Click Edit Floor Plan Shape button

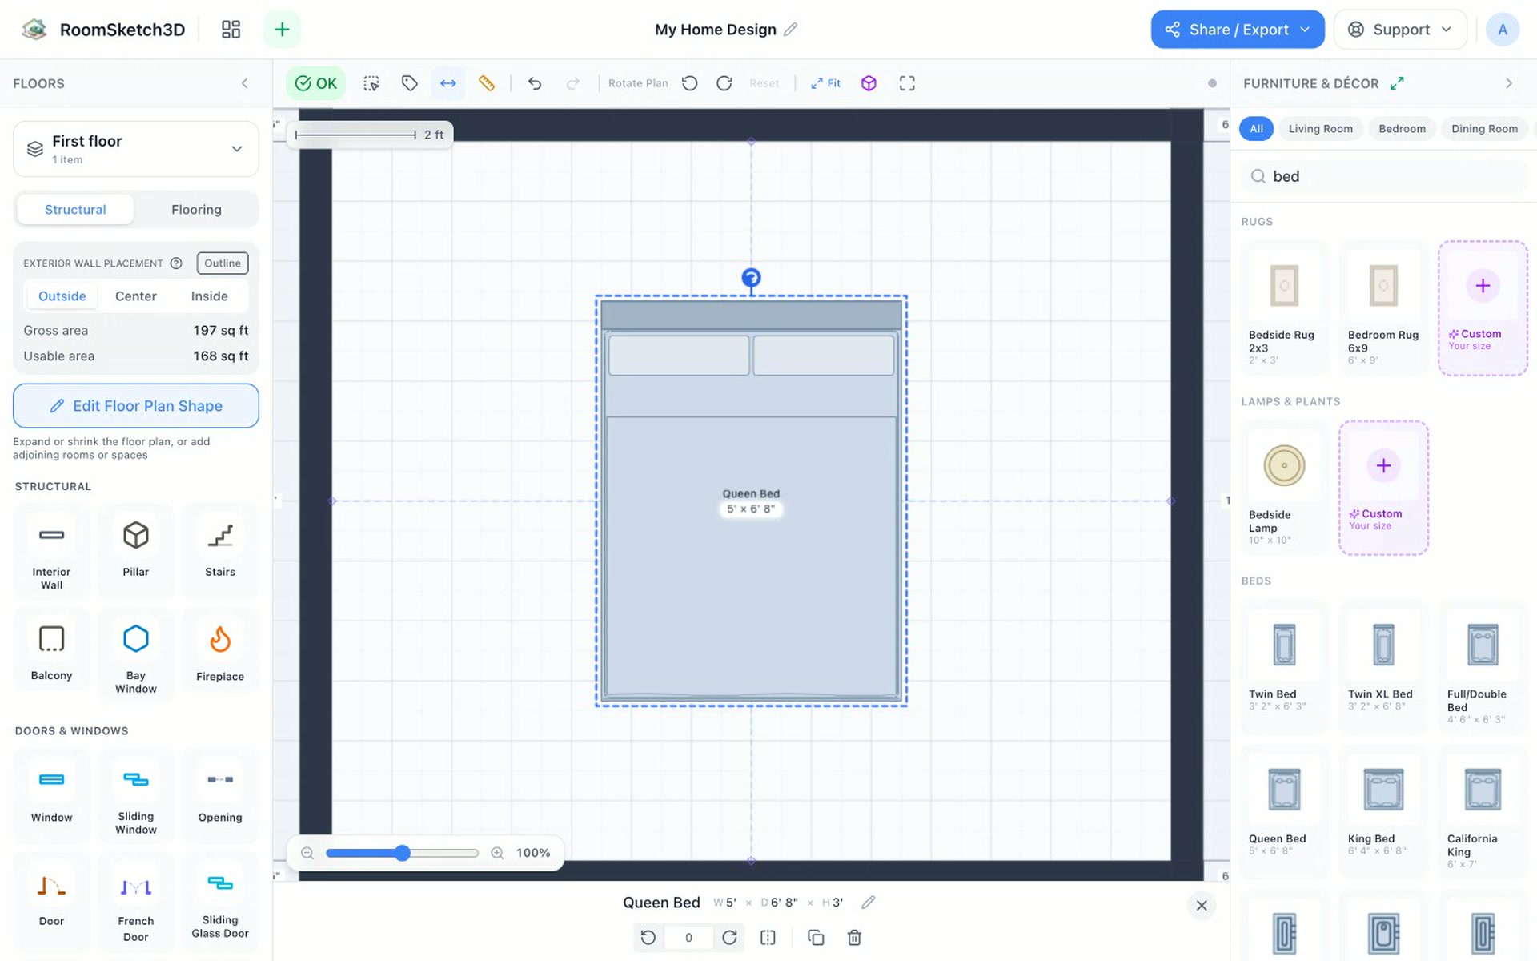(136, 406)
